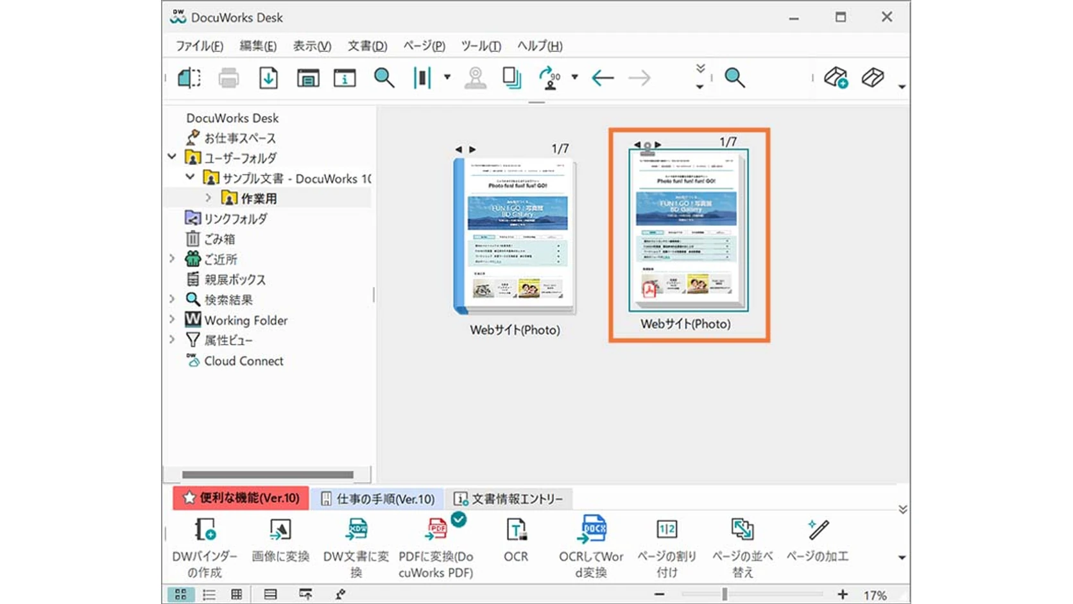The image size is (1073, 604).
Task: Convert to image (画像に変換)
Action: (x=280, y=540)
